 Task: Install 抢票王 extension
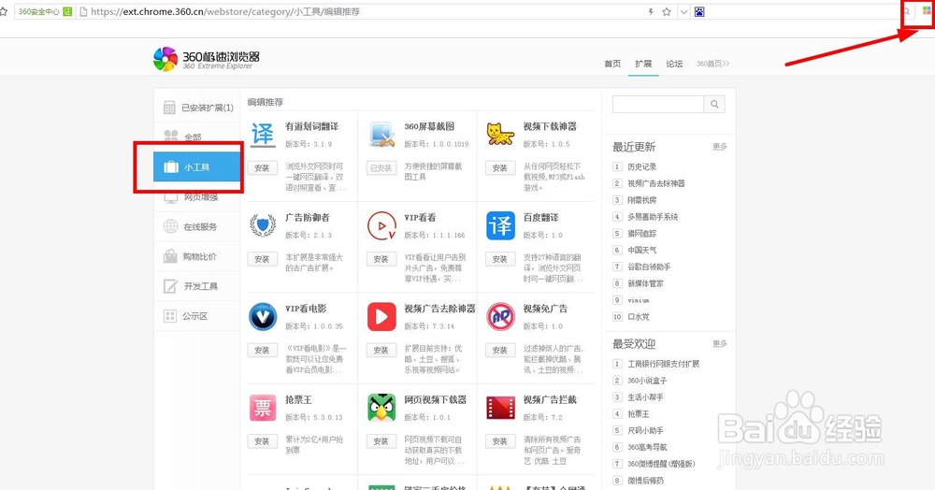pyautogui.click(x=263, y=441)
